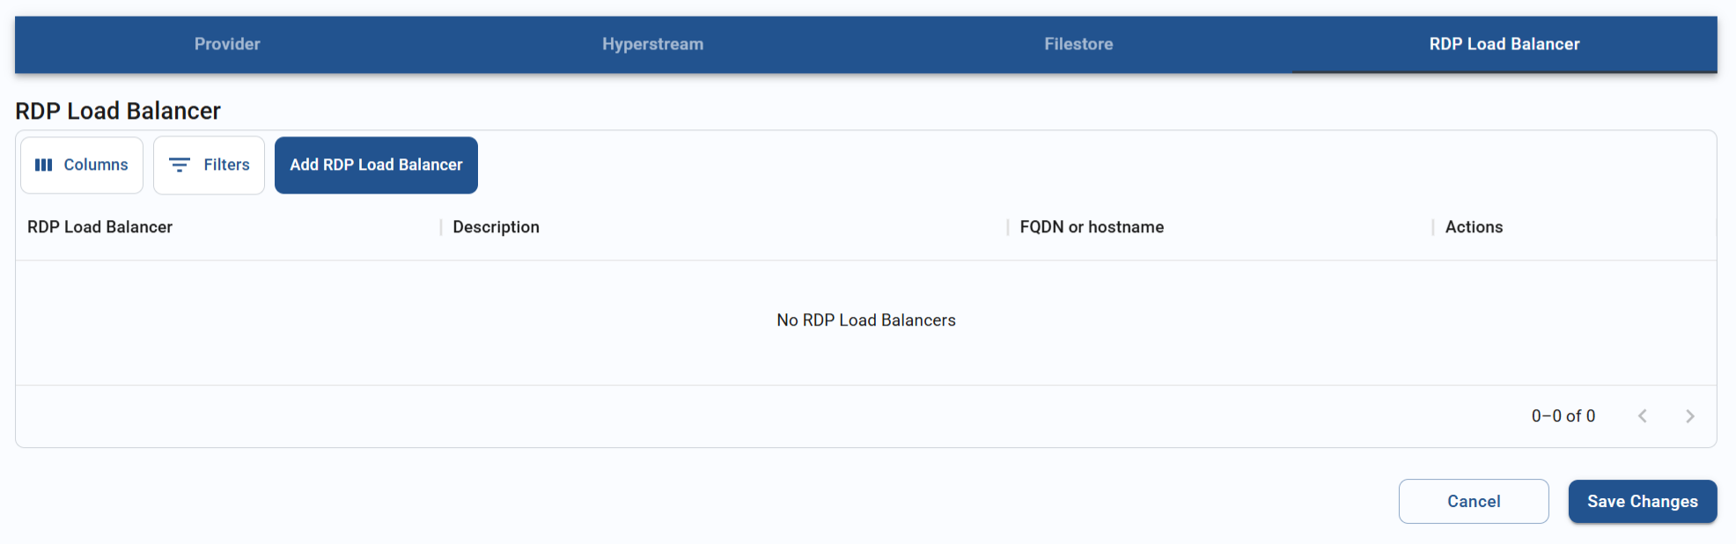Open the Filters panel
Image resolution: width=1736 pixels, height=544 pixels.
click(209, 165)
